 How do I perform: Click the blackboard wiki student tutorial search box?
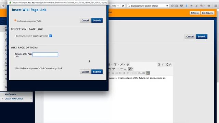point(148,6)
